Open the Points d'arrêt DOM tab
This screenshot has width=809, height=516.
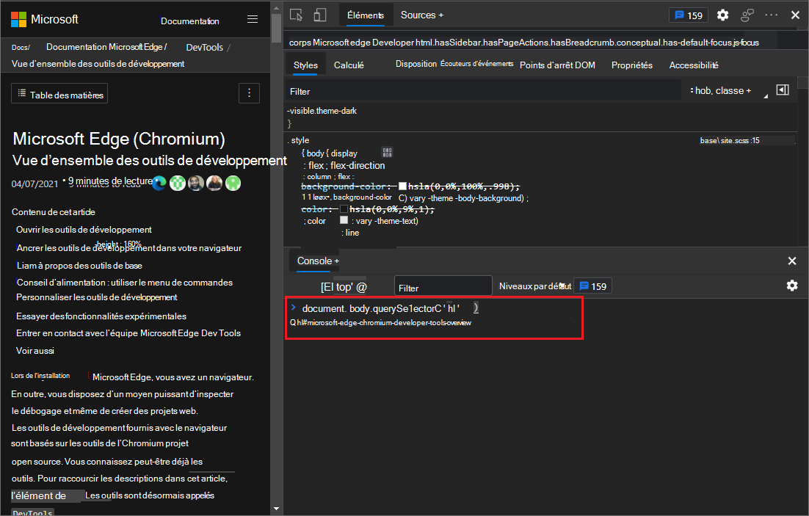(557, 65)
